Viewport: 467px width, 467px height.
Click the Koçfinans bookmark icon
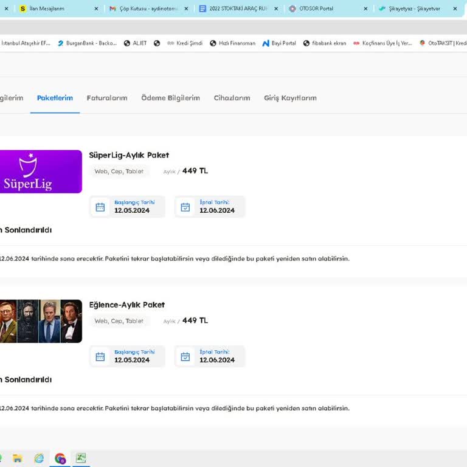[x=356, y=43]
